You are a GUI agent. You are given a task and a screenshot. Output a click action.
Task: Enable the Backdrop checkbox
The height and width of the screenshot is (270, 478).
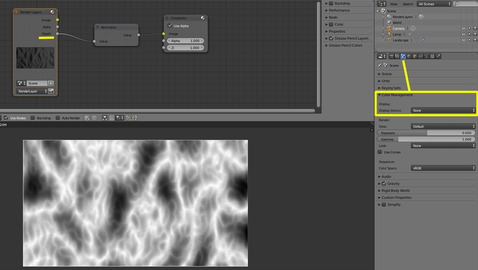pyautogui.click(x=33, y=118)
